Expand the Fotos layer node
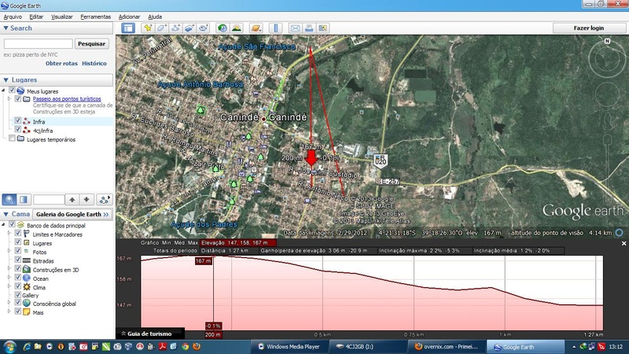The image size is (629, 354). (9, 251)
